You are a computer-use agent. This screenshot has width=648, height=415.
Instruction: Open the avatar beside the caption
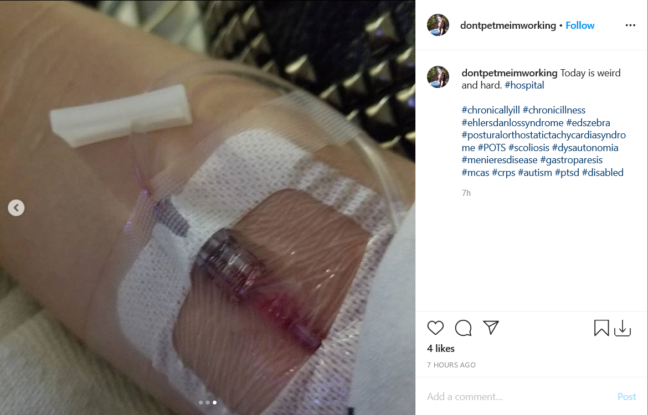(438, 77)
